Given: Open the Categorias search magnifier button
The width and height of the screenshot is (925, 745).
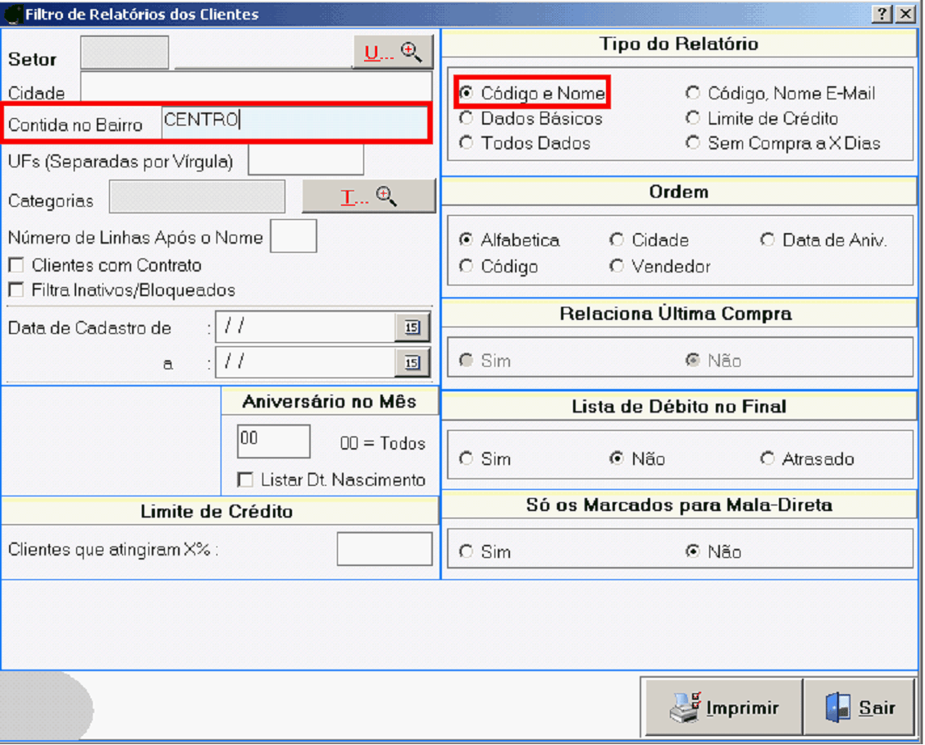Looking at the screenshot, I should click(x=369, y=197).
